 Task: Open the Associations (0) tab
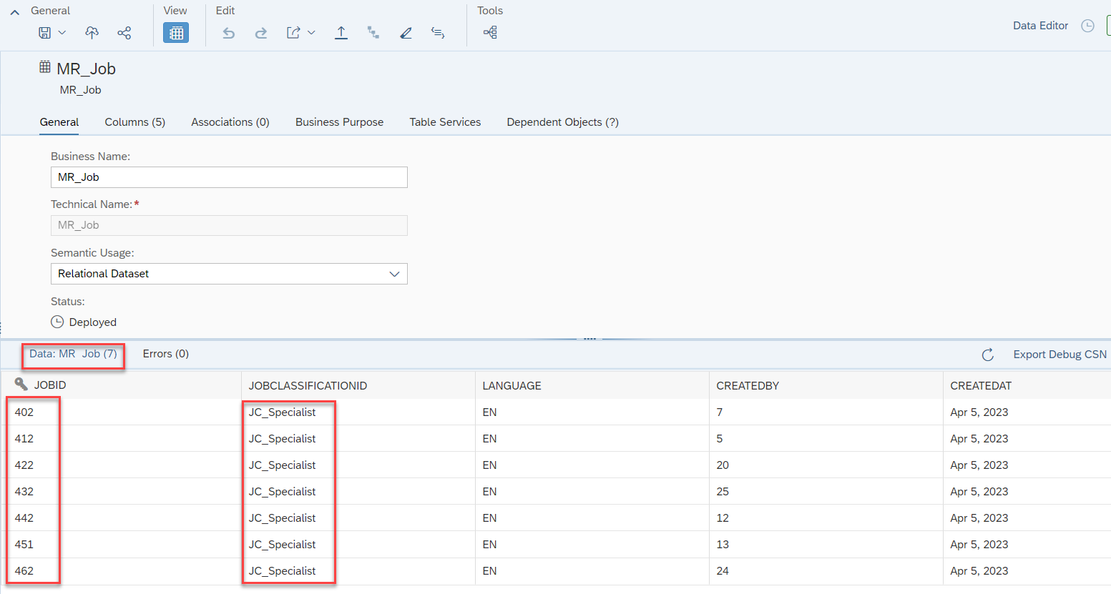230,122
